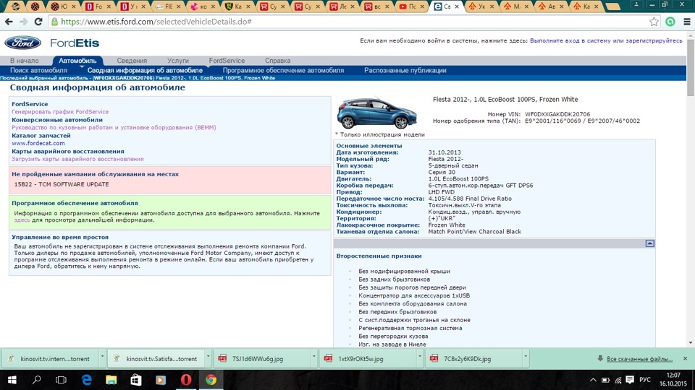Screen dimensions: 695x390
Task: Click 'Выполните вход в систему или зарегистрируйтесь' link
Action: click(606, 40)
